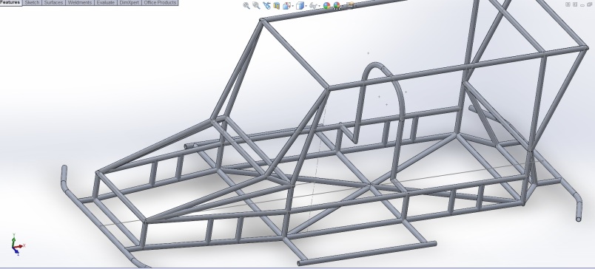Go to the Evaluate tab

(x=106, y=3)
